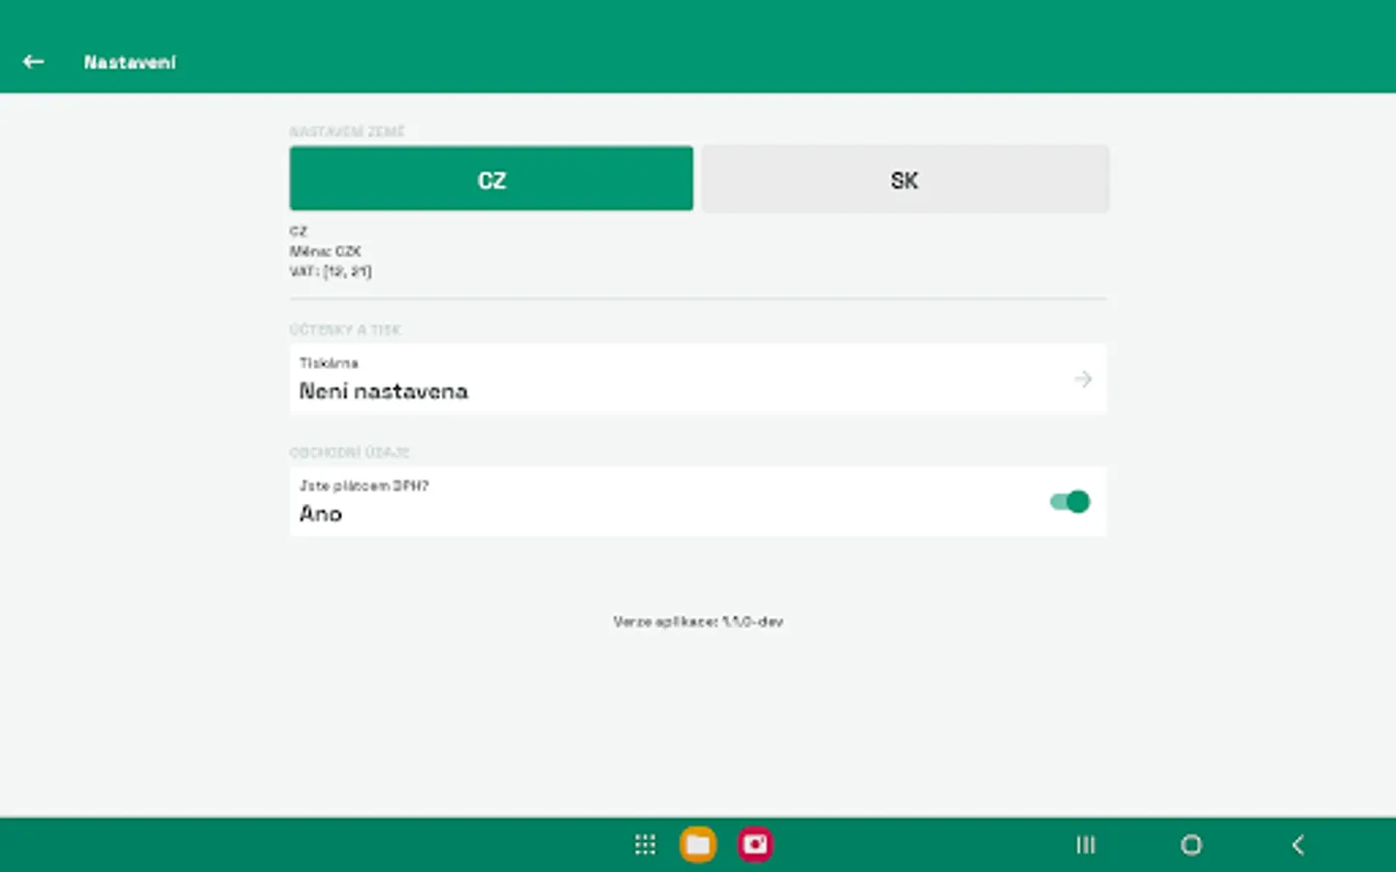Show recent apps with navigation button

coord(1086,845)
